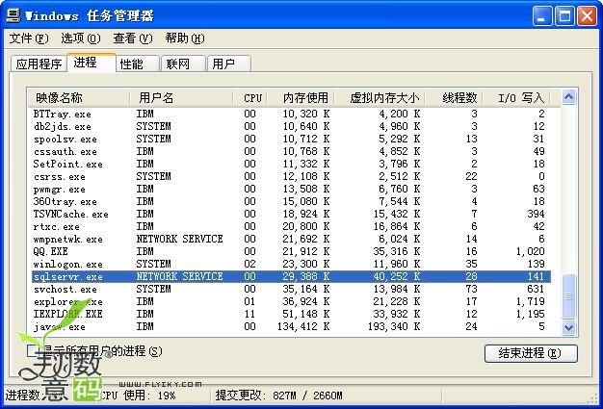This screenshot has height=409, width=603.
Task: Select the pwmgr.exe process row
Action: [291, 189]
